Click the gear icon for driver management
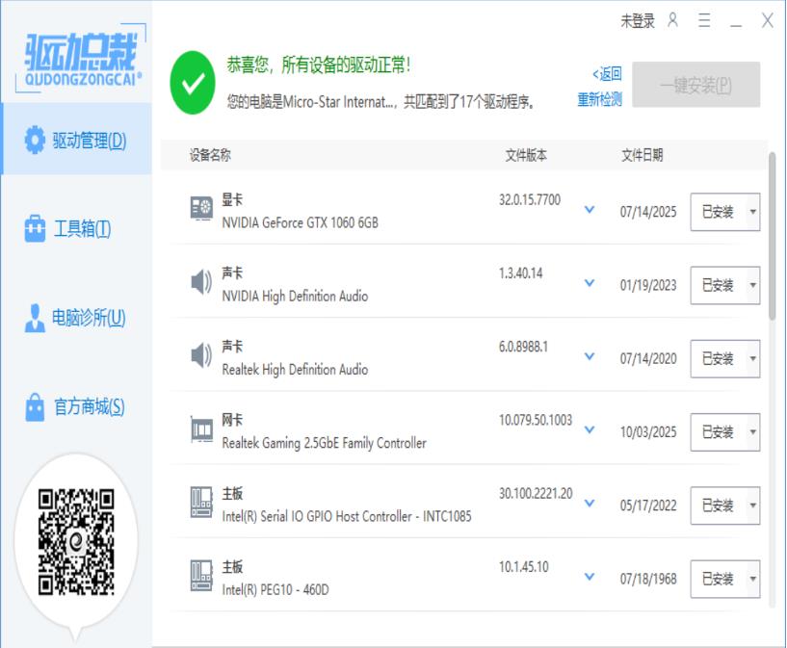This screenshot has height=648, width=787. [35, 140]
